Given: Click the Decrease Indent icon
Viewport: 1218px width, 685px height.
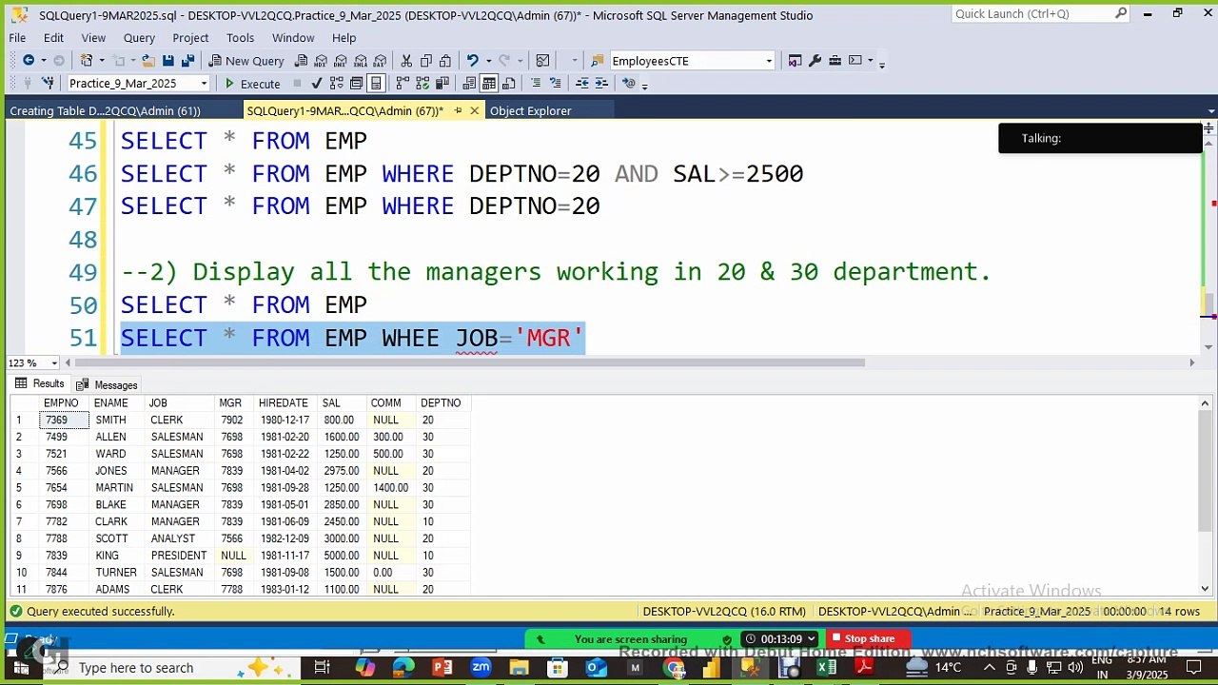Looking at the screenshot, I should (x=581, y=83).
